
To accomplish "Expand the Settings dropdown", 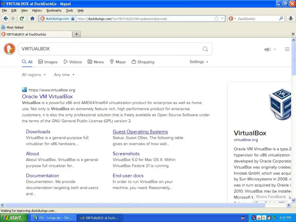I will coord(199,62).
